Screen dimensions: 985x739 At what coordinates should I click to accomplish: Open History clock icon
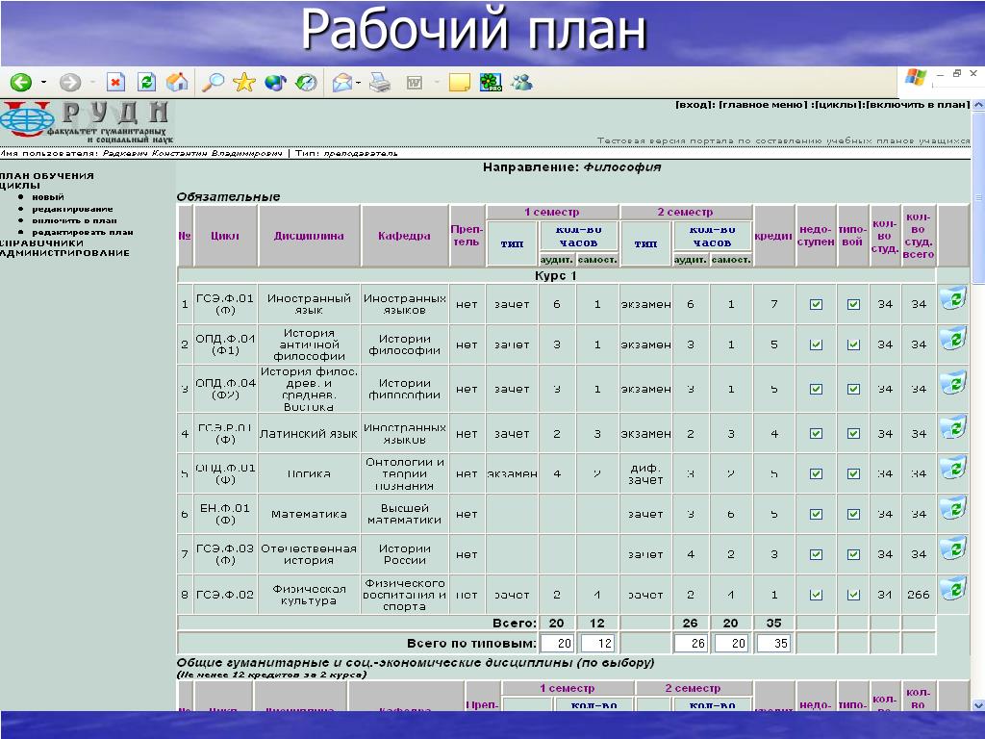tap(307, 83)
